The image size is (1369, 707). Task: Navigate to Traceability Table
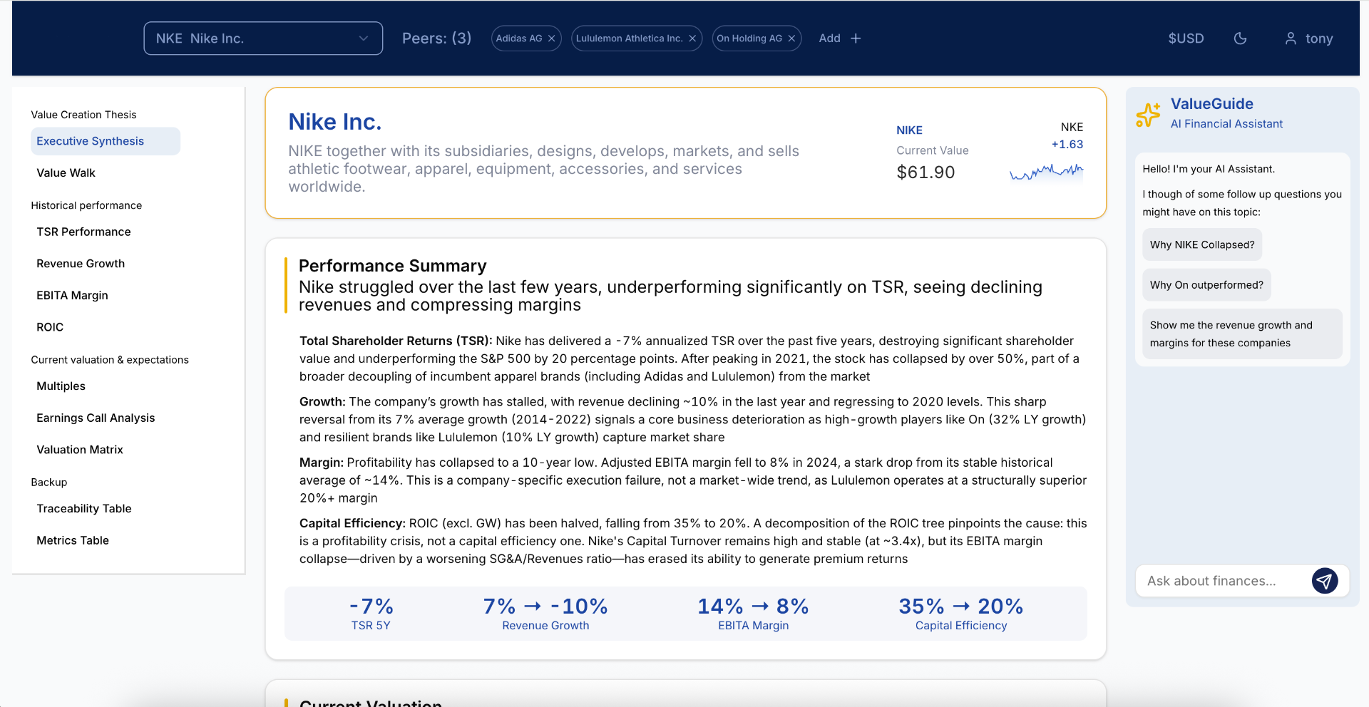[84, 509]
